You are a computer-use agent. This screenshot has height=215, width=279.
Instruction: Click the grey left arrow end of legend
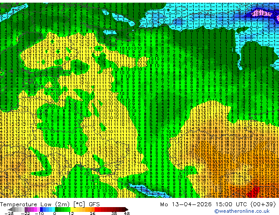[10, 209]
